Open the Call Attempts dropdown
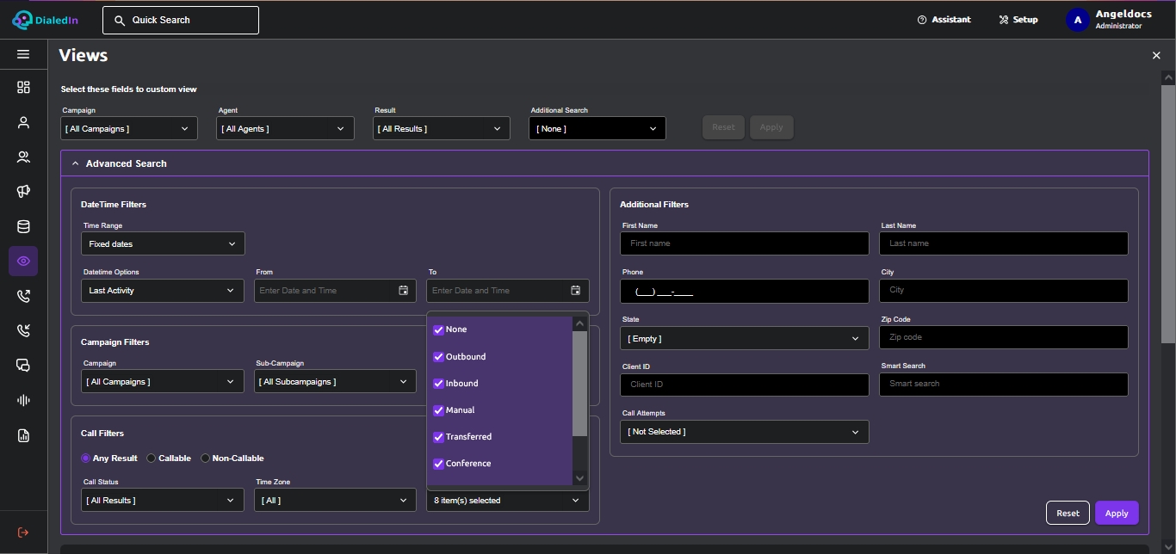Image resolution: width=1176 pixels, height=554 pixels. [x=745, y=432]
